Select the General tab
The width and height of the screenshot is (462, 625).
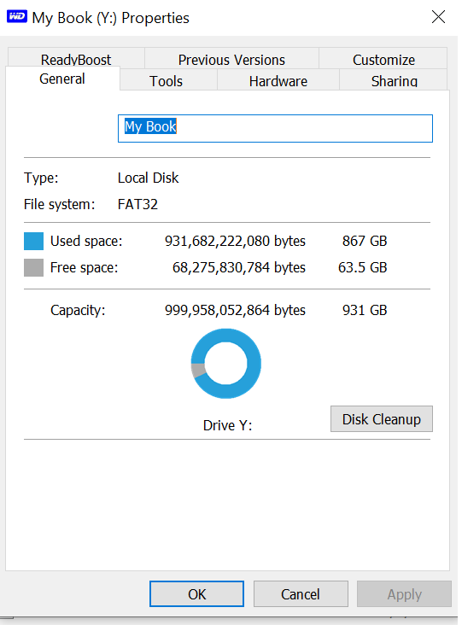(x=62, y=79)
